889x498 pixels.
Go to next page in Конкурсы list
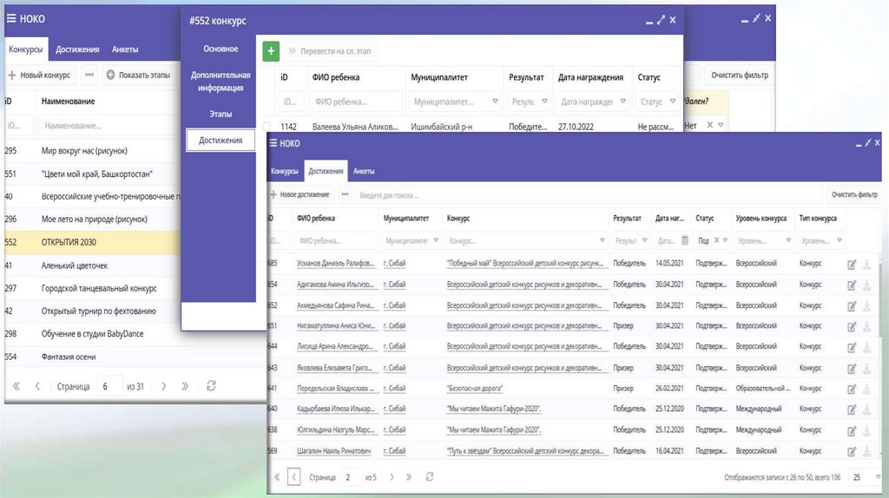coord(164,386)
